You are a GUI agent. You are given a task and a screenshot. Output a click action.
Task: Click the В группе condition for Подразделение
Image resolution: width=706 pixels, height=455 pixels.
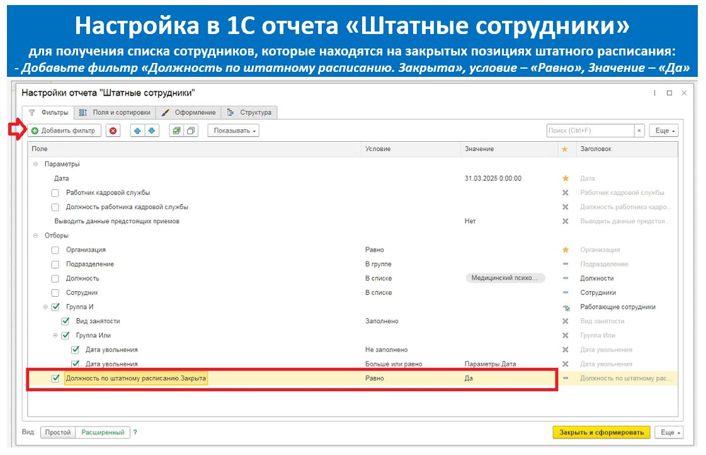click(379, 264)
